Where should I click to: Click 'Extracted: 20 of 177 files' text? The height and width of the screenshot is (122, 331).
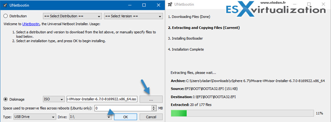[x=191, y=105]
